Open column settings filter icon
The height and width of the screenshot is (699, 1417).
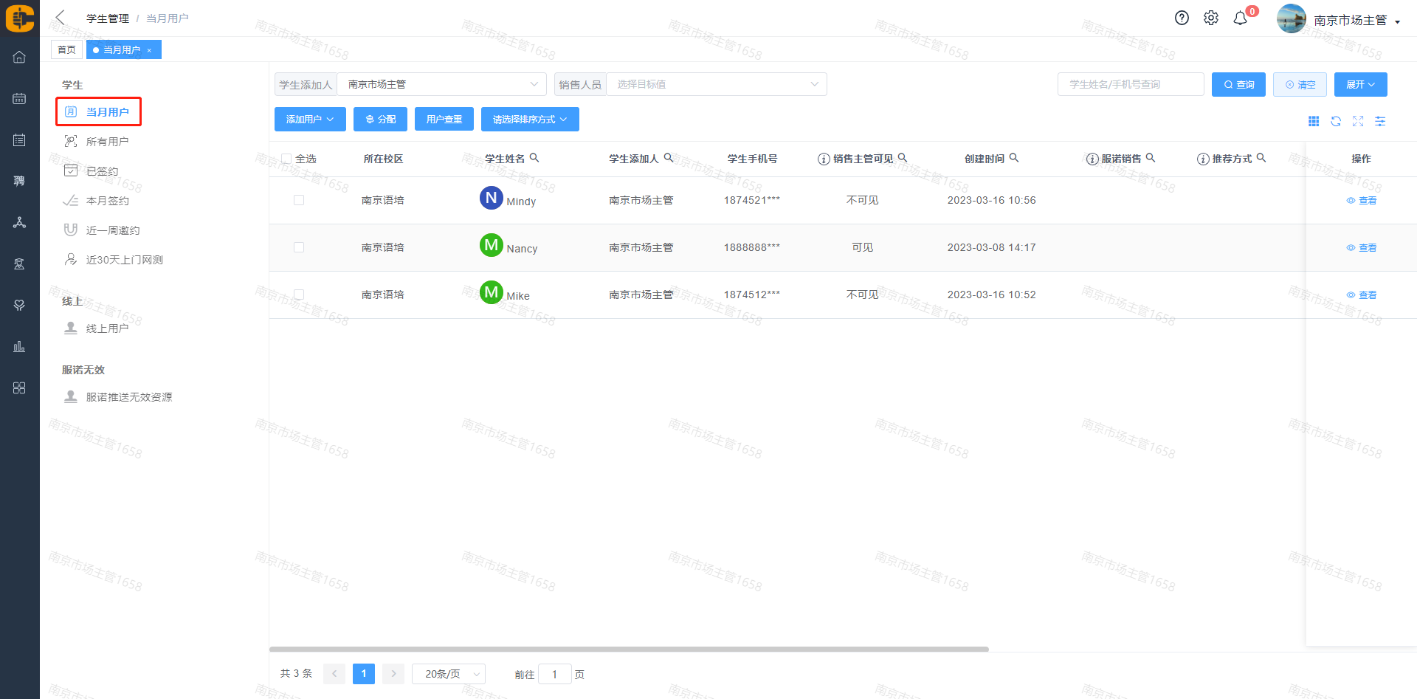point(1380,121)
